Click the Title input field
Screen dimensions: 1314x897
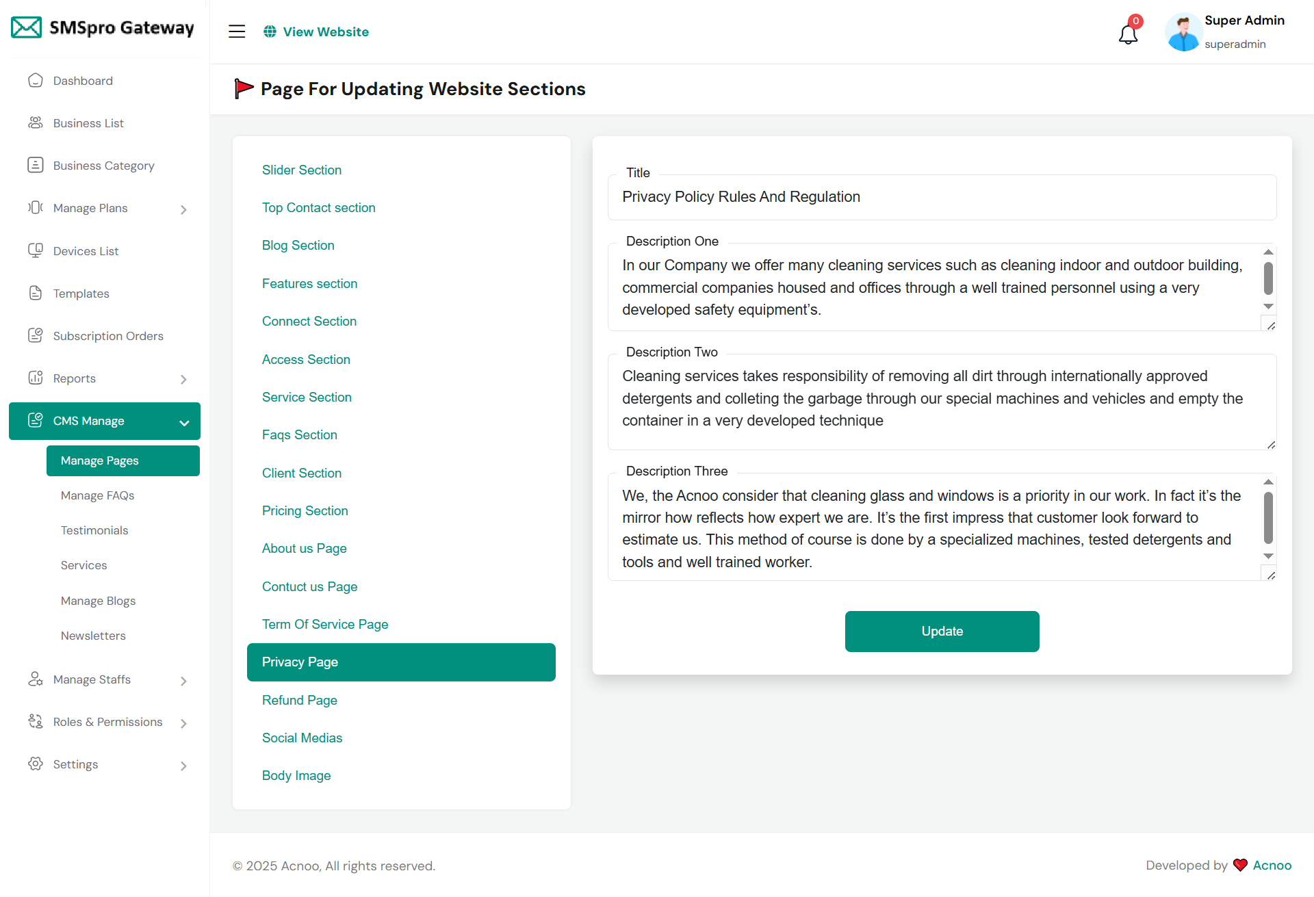[941, 197]
